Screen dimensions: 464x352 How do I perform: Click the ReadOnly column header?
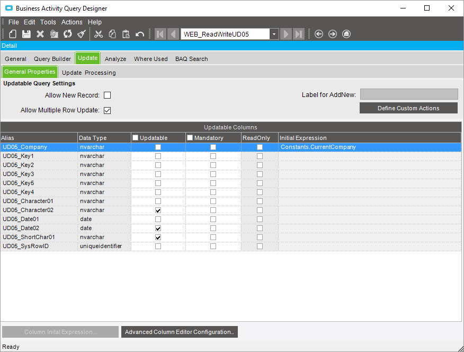click(x=260, y=138)
